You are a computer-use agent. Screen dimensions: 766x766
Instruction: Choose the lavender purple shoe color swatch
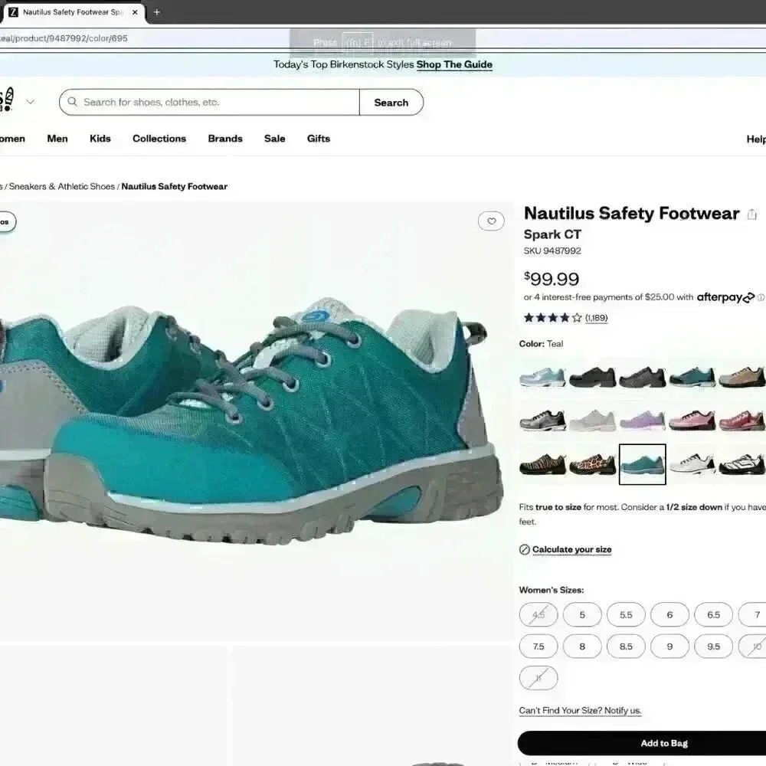coord(643,420)
